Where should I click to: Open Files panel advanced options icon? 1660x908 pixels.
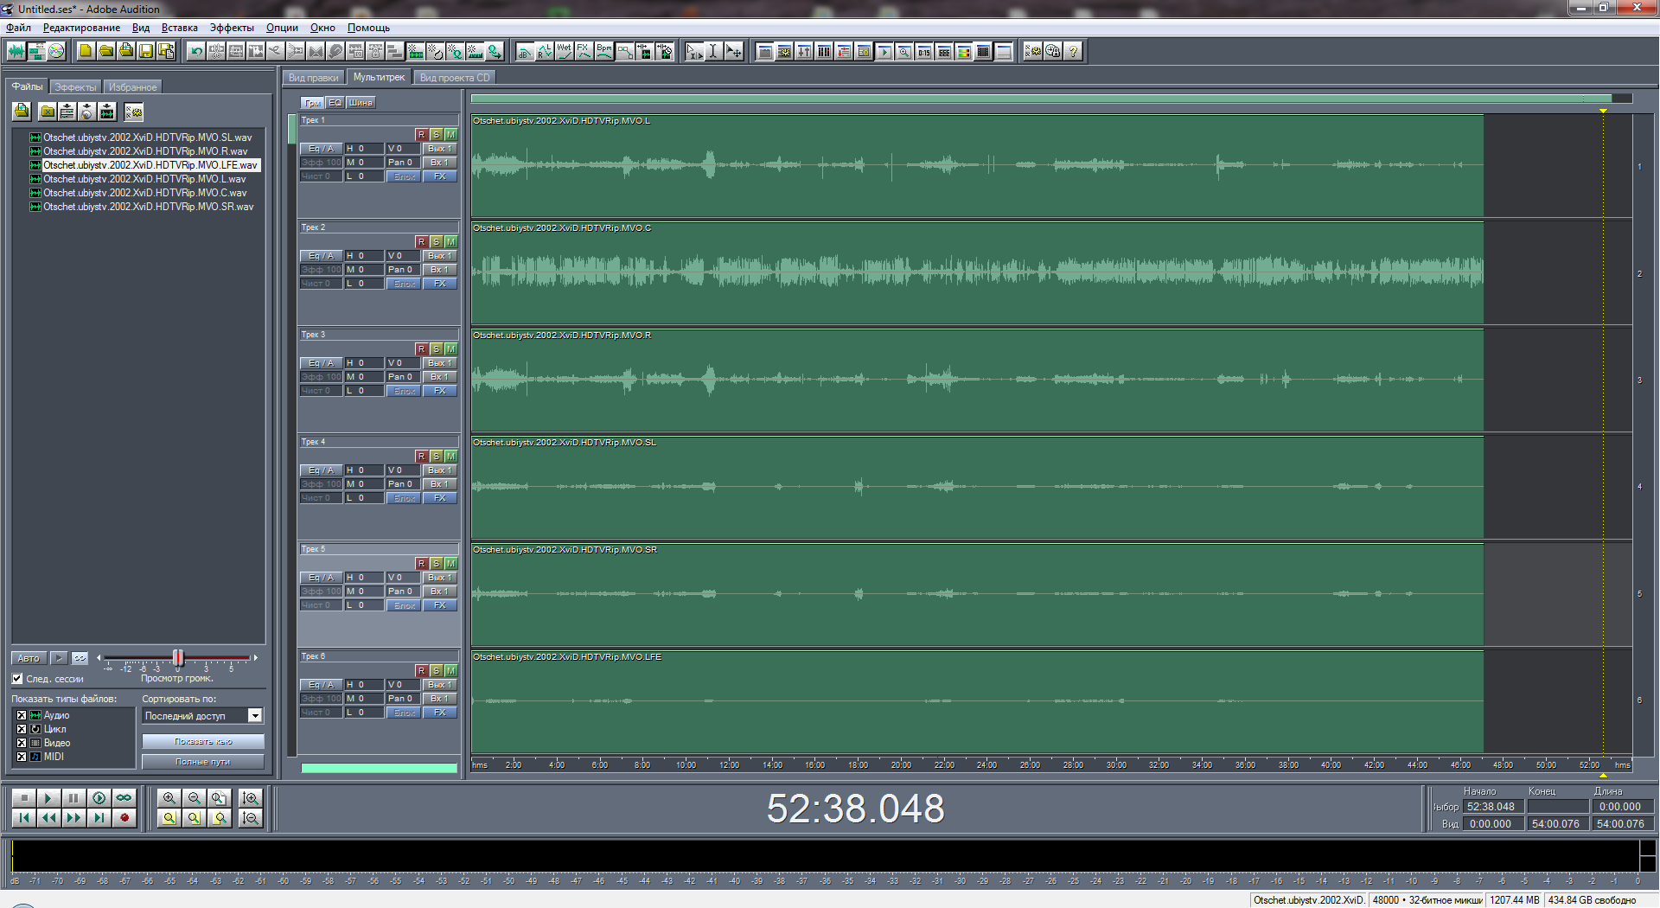click(133, 112)
